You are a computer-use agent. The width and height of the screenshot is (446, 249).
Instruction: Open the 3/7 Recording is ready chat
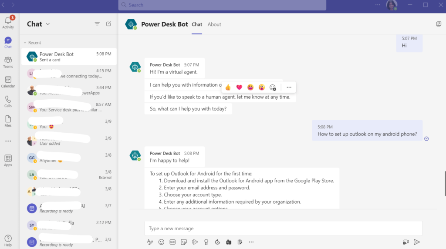(69, 209)
